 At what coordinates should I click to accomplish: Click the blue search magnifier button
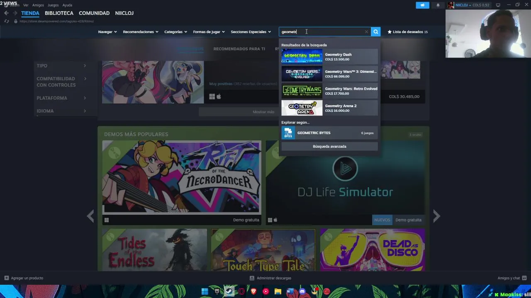pyautogui.click(x=375, y=31)
